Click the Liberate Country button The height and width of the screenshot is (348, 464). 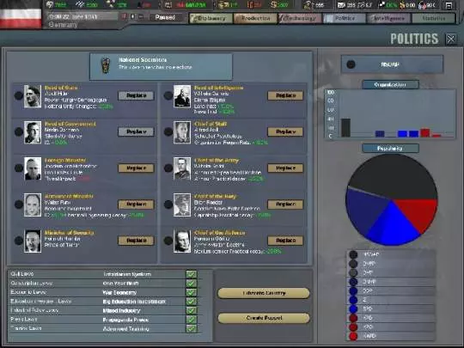click(264, 293)
